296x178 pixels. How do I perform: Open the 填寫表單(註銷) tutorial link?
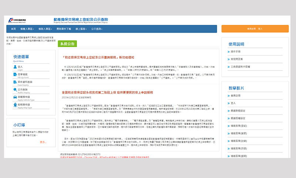pyautogui.click(x=239, y=141)
